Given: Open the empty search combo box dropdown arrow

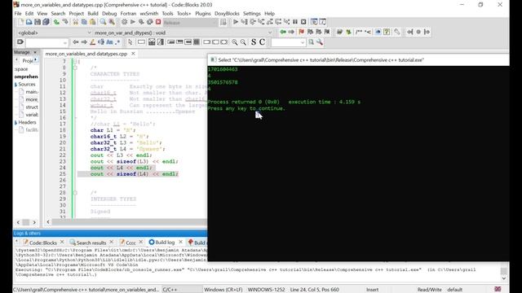Looking at the screenshot, I should (x=303, y=42).
